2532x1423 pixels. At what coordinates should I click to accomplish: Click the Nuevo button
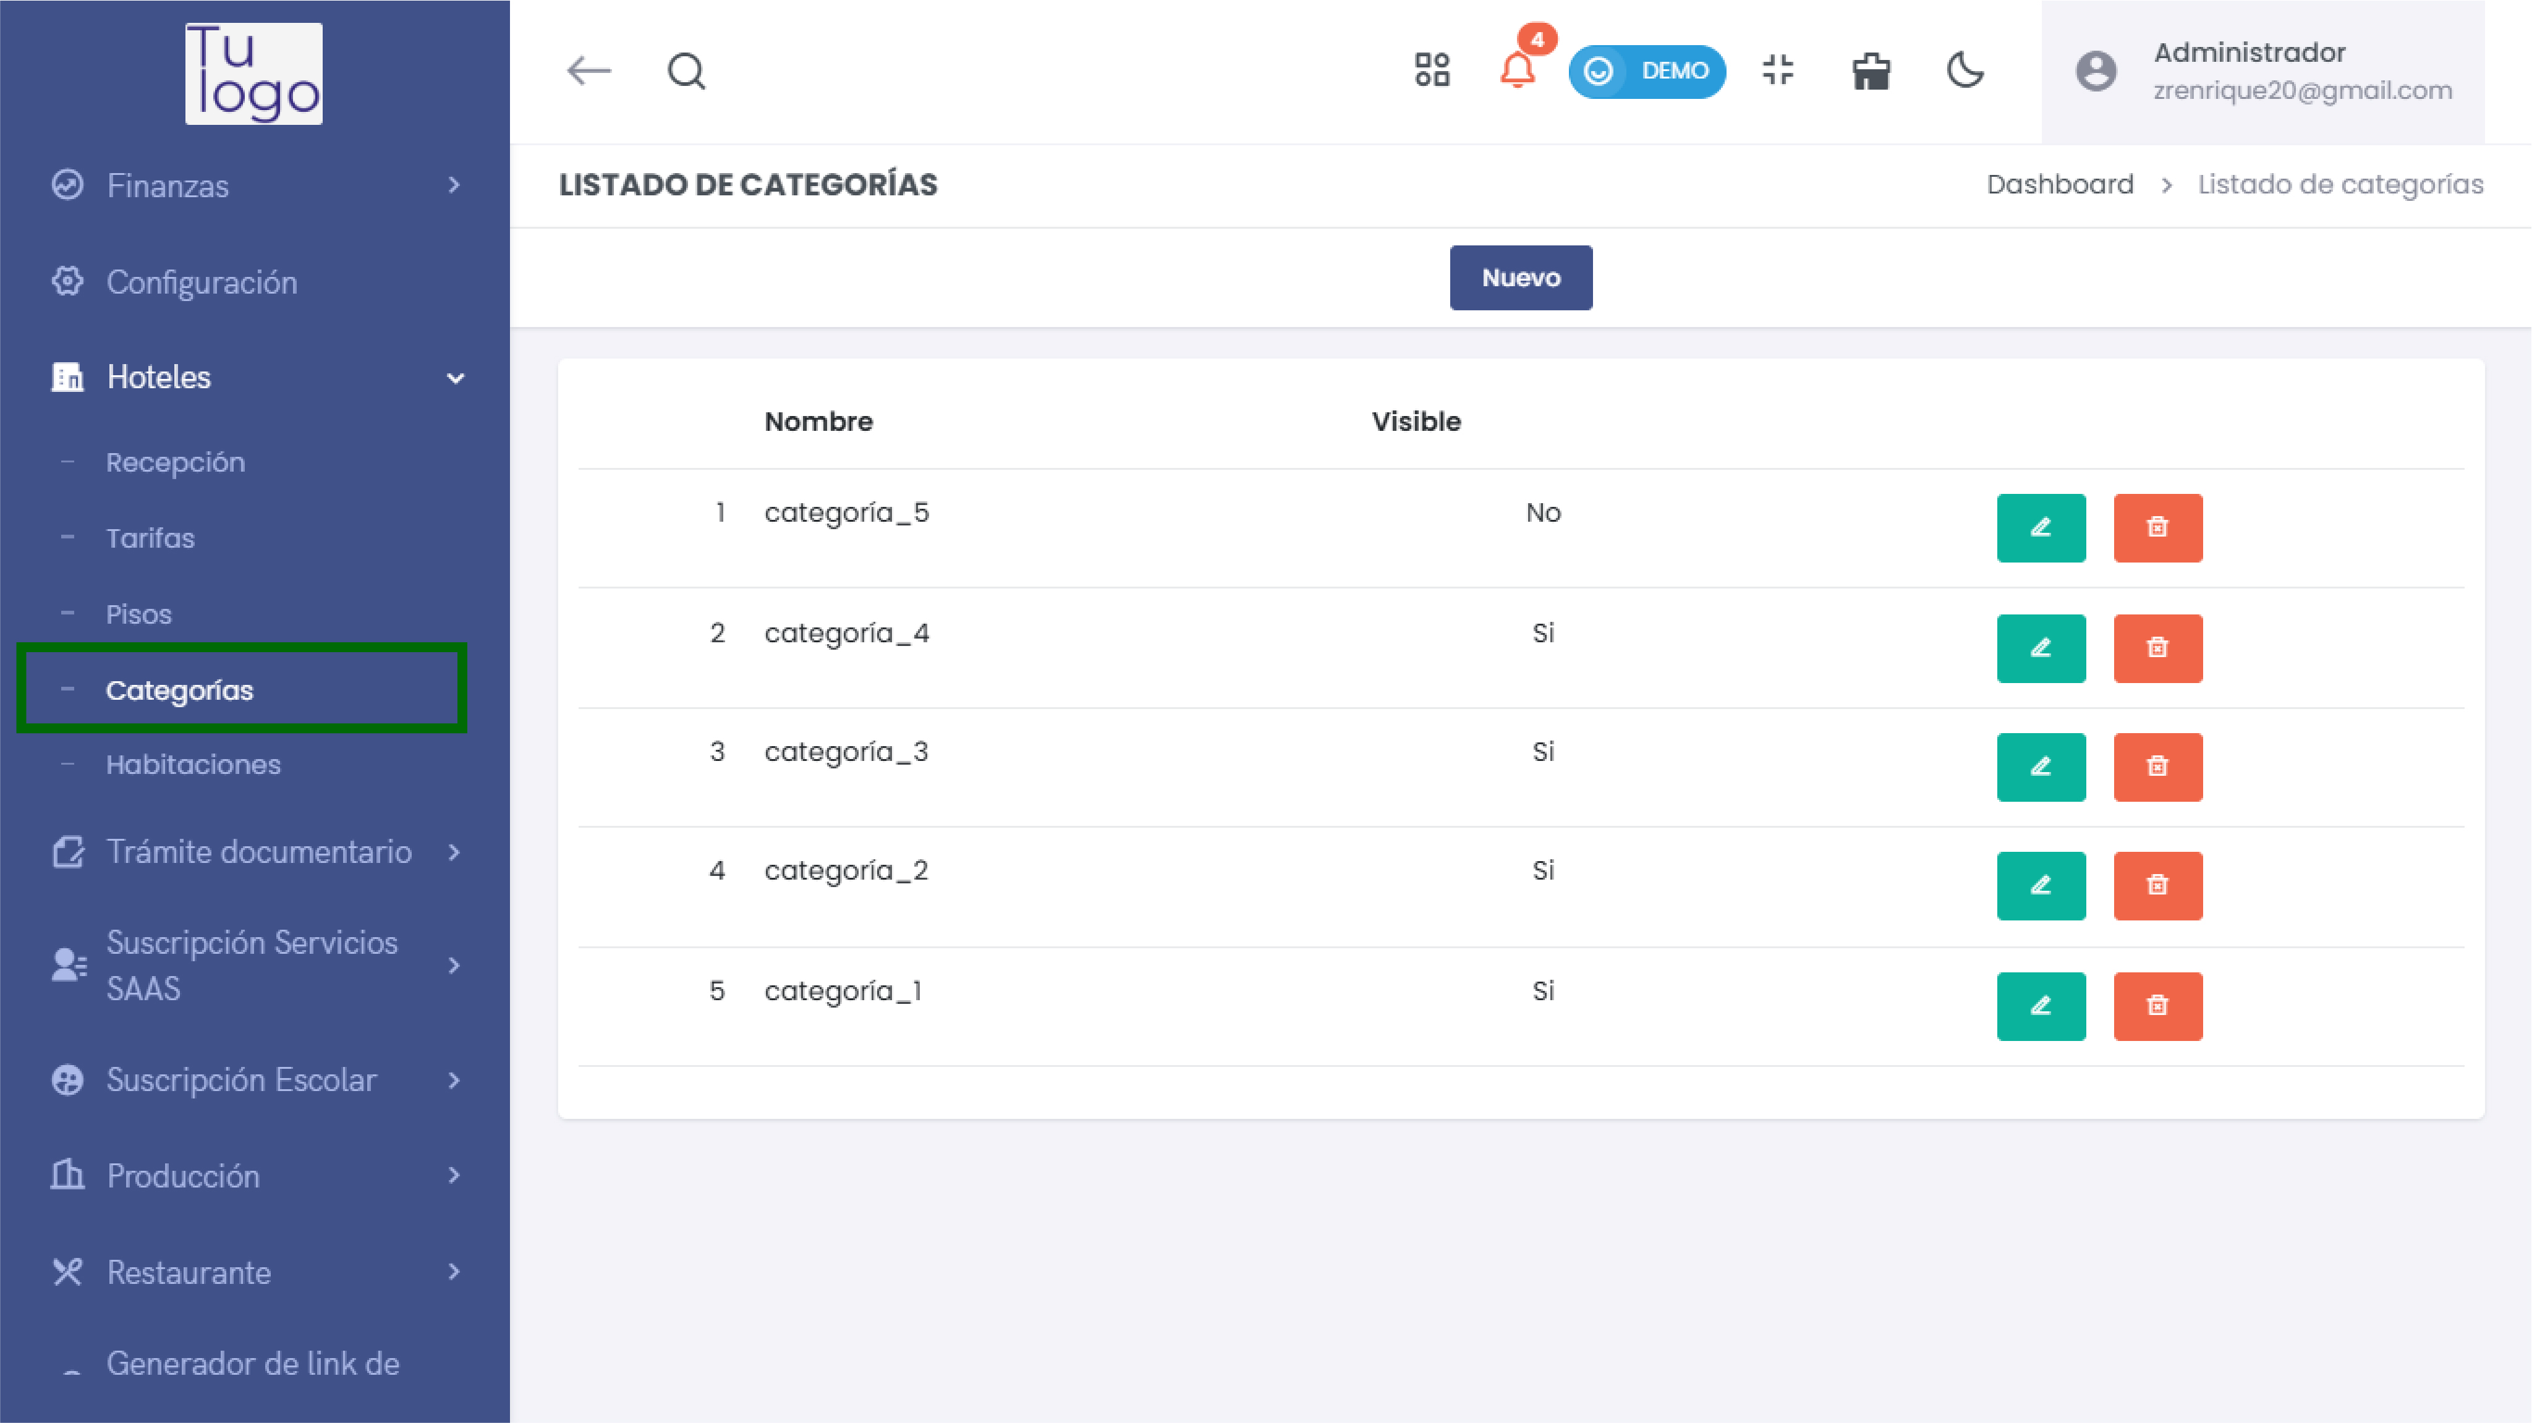point(1521,278)
